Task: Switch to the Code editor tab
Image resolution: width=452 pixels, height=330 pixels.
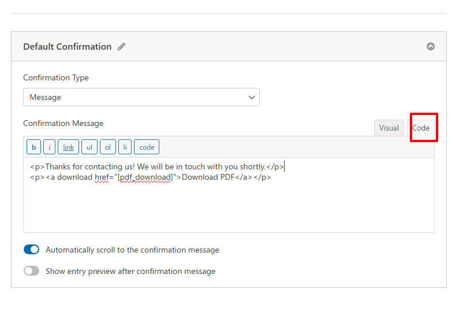Action: (x=421, y=128)
